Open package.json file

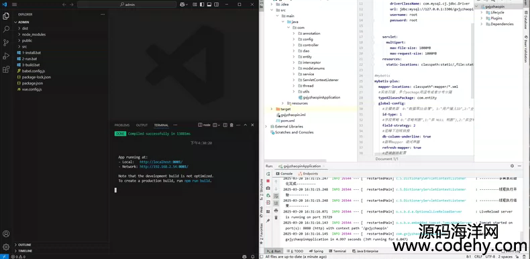(32, 83)
